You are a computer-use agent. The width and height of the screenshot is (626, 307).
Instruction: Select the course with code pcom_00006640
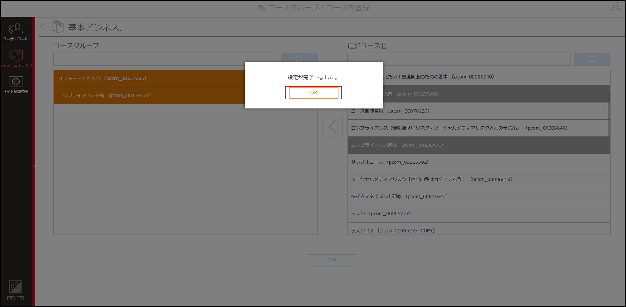pyautogui.click(x=479, y=77)
